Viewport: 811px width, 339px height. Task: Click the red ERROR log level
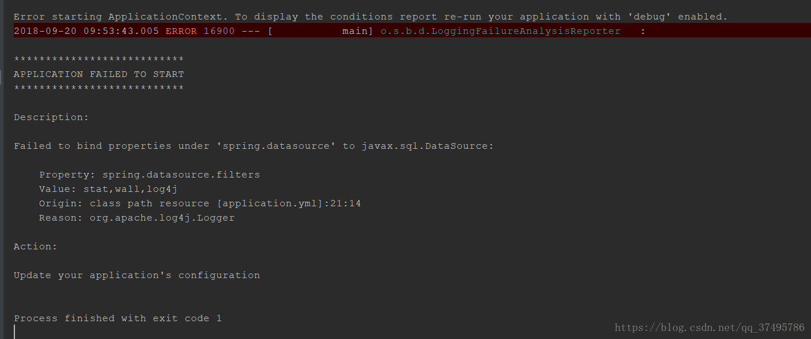[181, 31]
